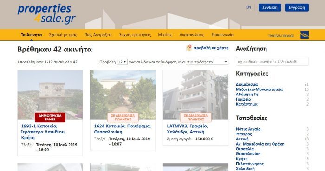Screen dimensions: 325x171
Task: Open the Χαλάνδρι office building photo
Action: pos(195,95)
